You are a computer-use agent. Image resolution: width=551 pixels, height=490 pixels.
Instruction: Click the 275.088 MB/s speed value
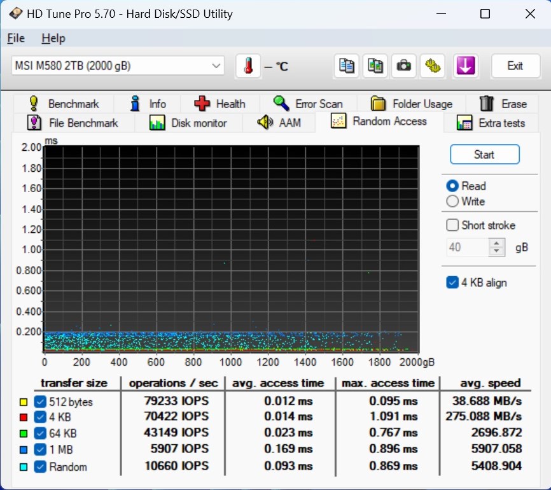(484, 416)
